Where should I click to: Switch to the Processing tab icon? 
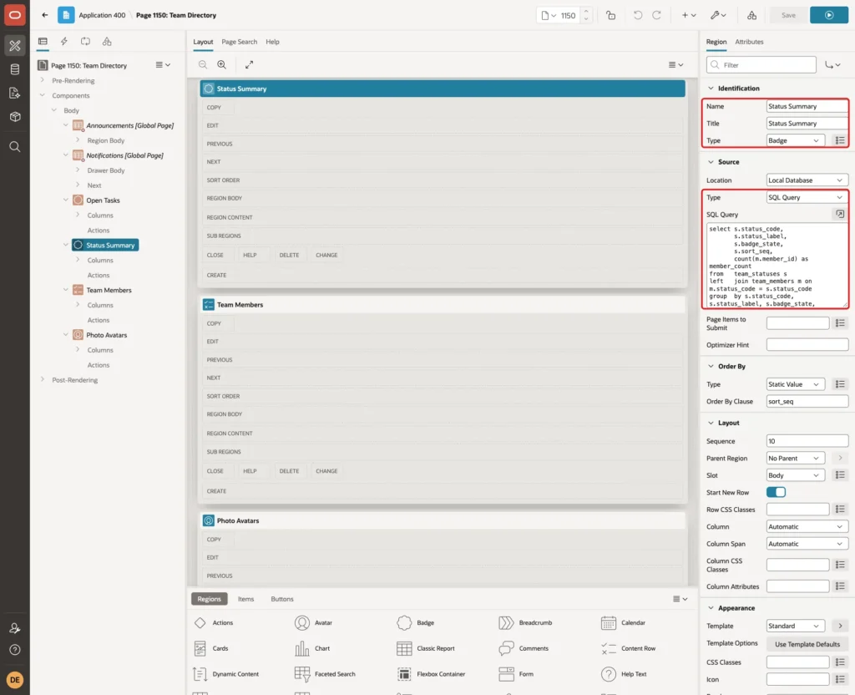click(85, 42)
